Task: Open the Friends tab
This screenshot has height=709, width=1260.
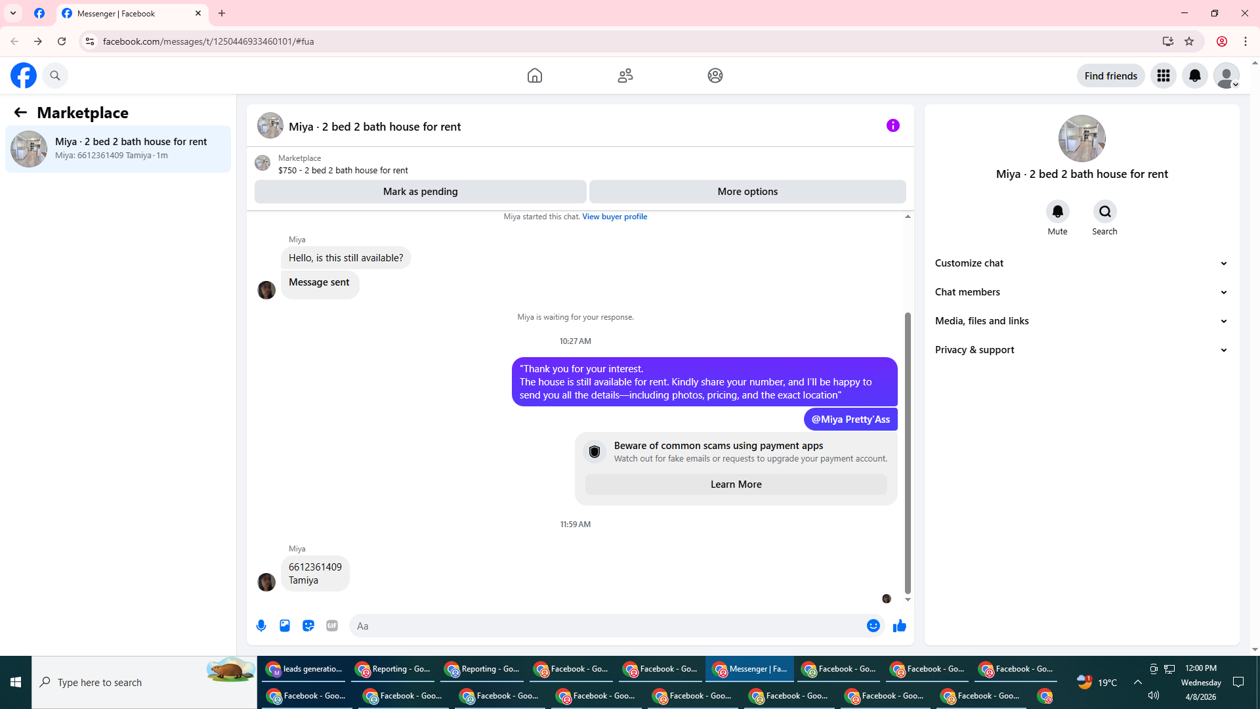Action: tap(625, 75)
